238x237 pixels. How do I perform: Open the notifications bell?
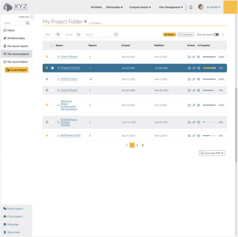pos(191,7)
